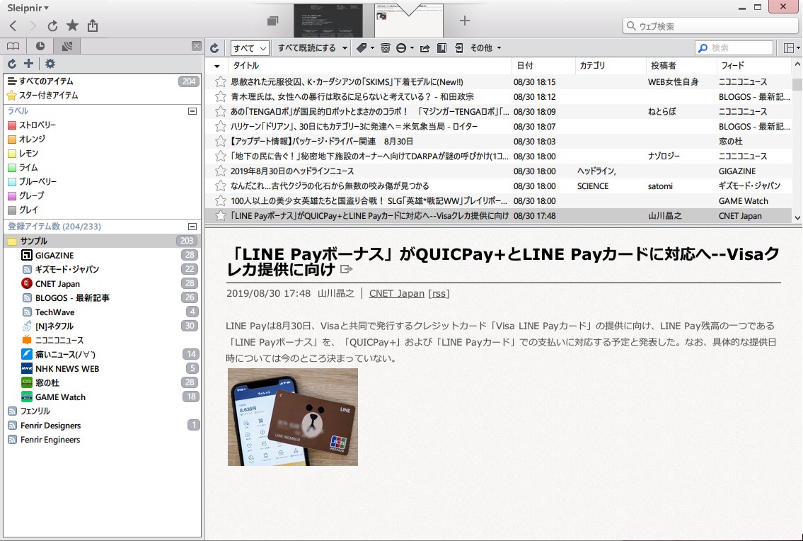Select the サンプル folder
This screenshot has height=541, width=803.
(x=103, y=241)
